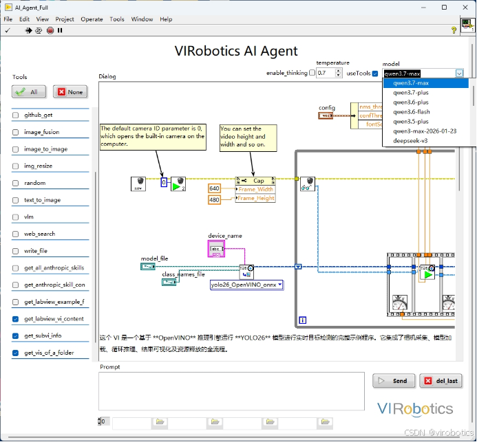The height and width of the screenshot is (442, 477).
Task: Open the Tools menu
Action: coord(117,19)
